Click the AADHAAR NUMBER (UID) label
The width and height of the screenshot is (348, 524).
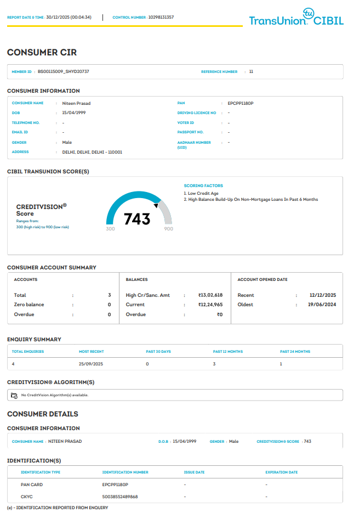(x=194, y=145)
